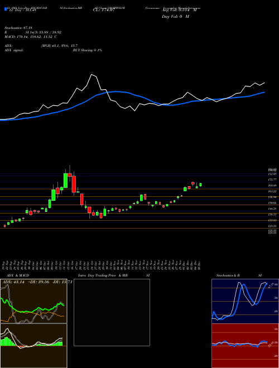Select the 'Intra Day Trading Price & MR' title
279x368 pixels.
103,275
